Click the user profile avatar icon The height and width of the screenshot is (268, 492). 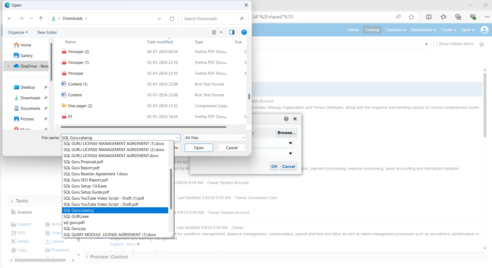coord(485,30)
